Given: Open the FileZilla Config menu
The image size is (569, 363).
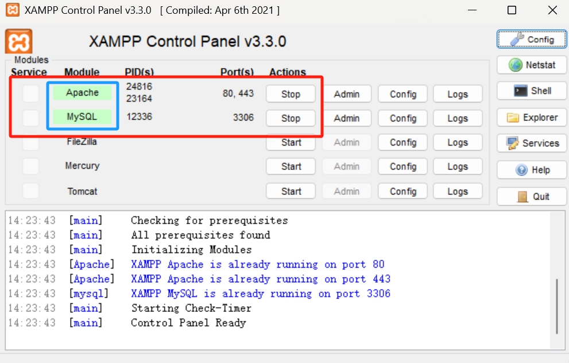Looking at the screenshot, I should [x=403, y=142].
